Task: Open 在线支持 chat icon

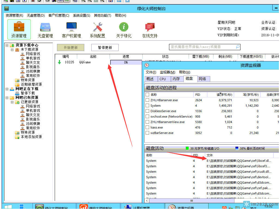Action: click(x=150, y=27)
